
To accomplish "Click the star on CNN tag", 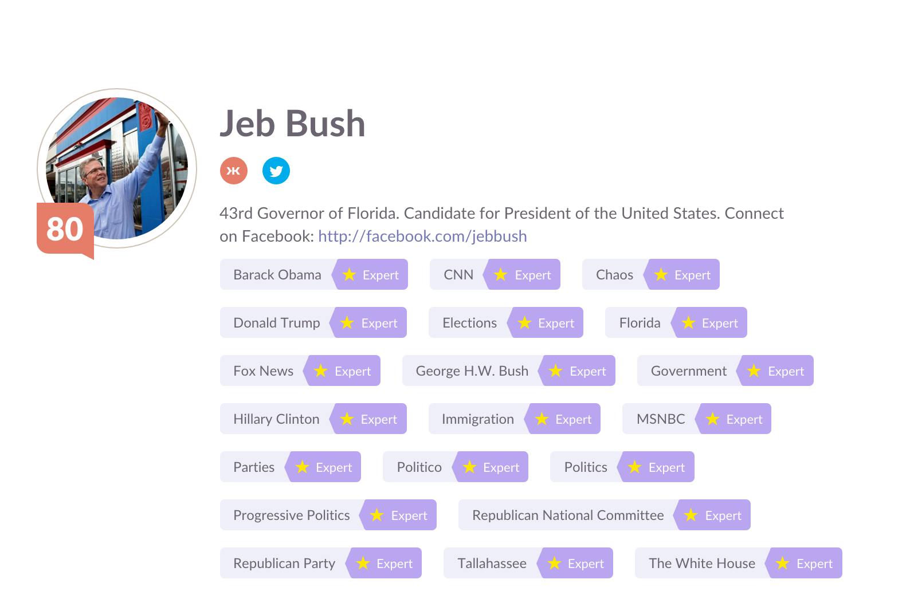I will tap(501, 275).
